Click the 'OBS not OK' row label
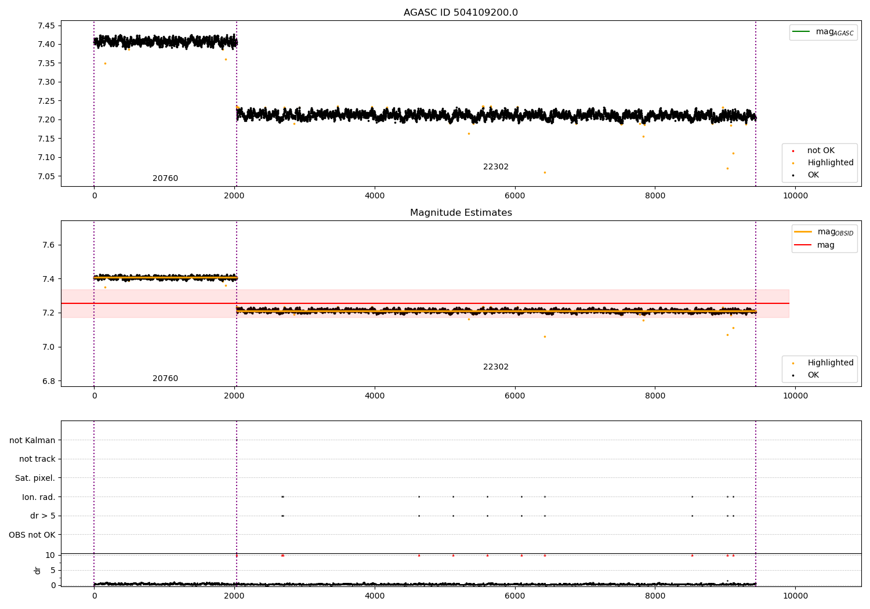Image resolution: width=870 pixels, height=609 pixels. coord(32,535)
